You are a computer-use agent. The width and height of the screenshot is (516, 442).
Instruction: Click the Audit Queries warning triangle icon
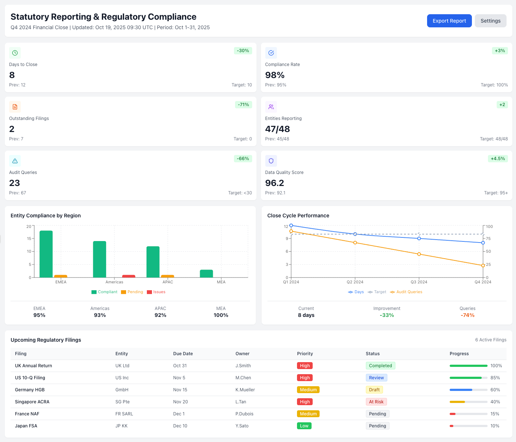[15, 161]
